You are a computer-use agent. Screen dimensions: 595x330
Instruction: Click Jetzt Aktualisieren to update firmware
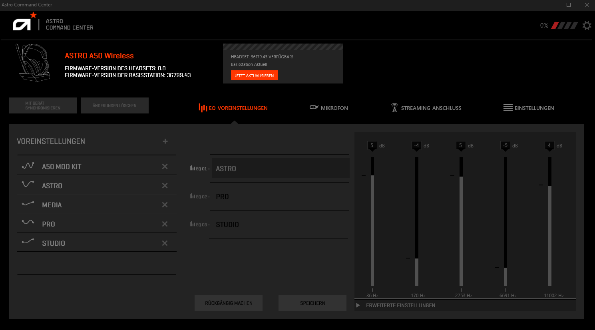[254, 75]
